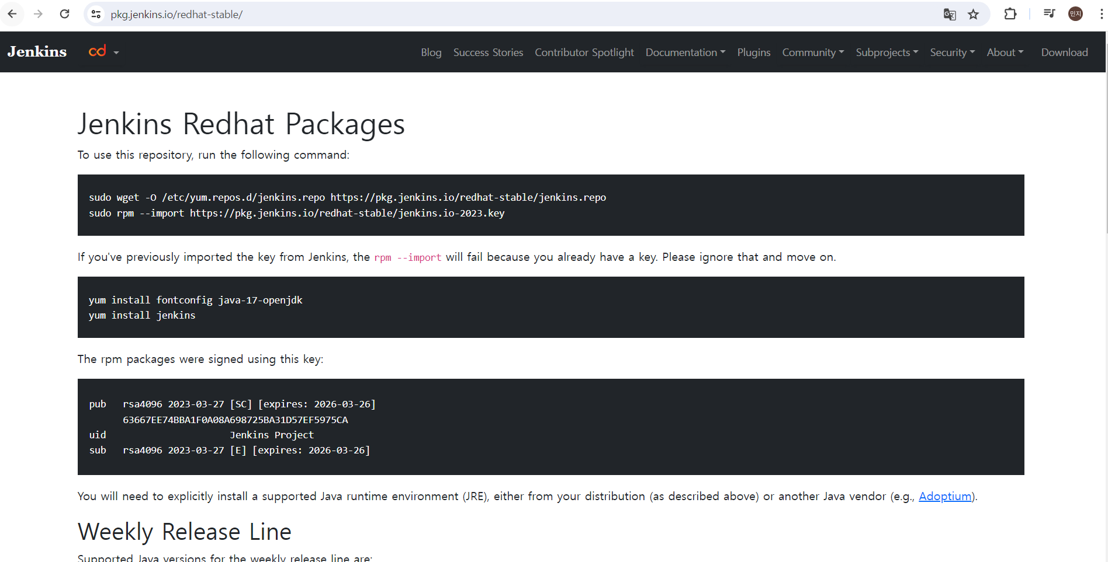
Task: Click the browser forward arrow
Action: 39,14
